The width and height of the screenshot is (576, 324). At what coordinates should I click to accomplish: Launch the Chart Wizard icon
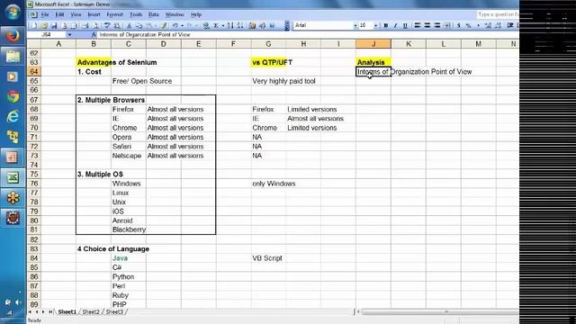[x=252, y=25]
